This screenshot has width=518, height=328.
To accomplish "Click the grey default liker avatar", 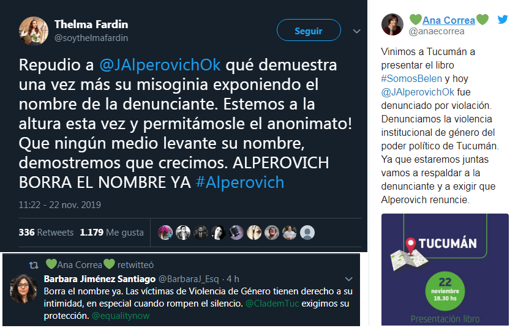I will [x=307, y=233].
